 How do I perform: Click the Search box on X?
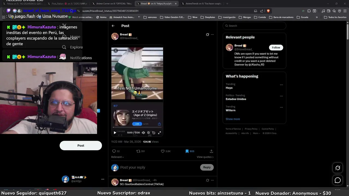pyautogui.click(x=254, y=26)
